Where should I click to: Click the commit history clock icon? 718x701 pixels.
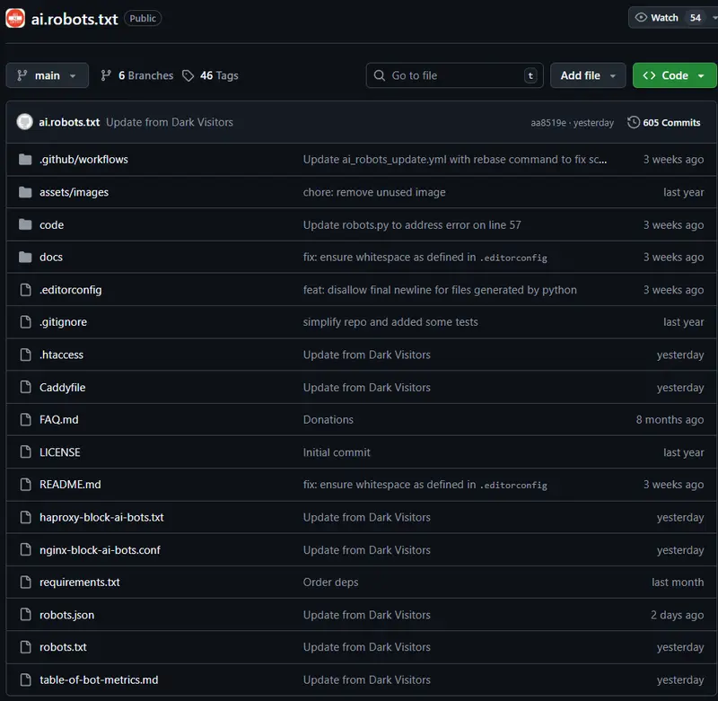pyautogui.click(x=635, y=122)
